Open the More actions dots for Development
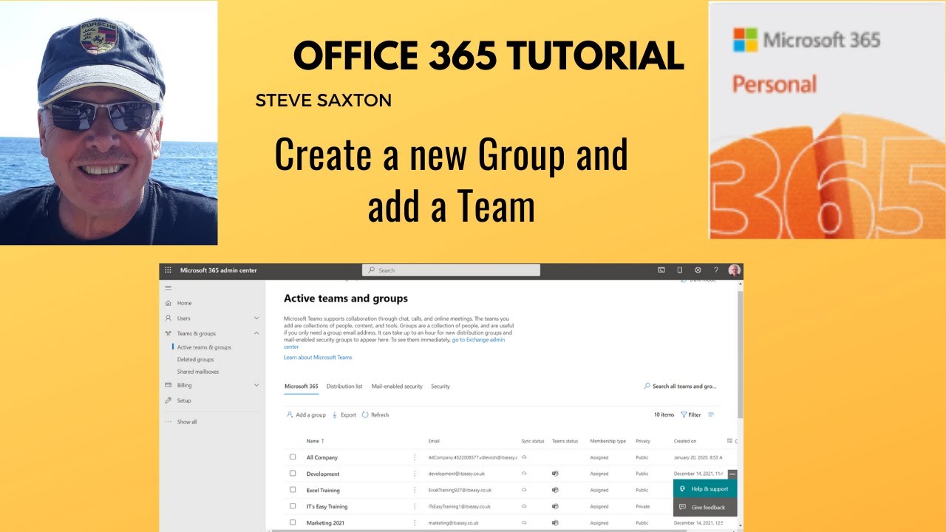This screenshot has width=946, height=532. point(415,474)
